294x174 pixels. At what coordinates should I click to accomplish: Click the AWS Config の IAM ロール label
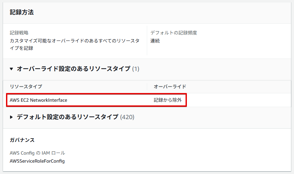[x=37, y=153]
